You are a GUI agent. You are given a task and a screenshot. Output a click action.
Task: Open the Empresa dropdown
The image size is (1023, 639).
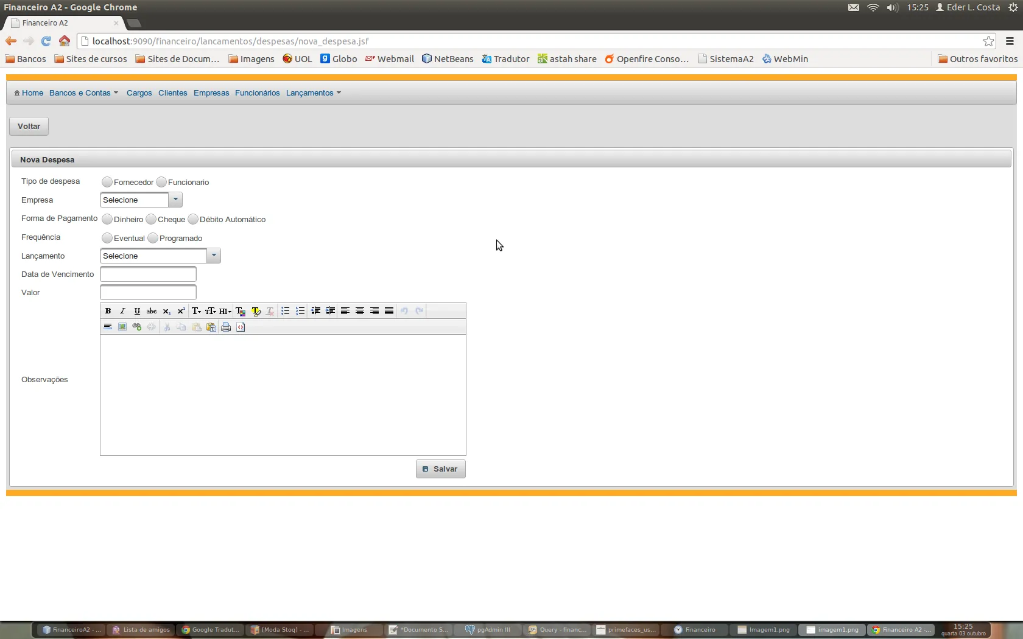click(141, 200)
